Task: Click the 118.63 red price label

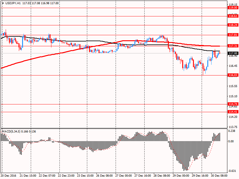Action: [x=233, y=16]
